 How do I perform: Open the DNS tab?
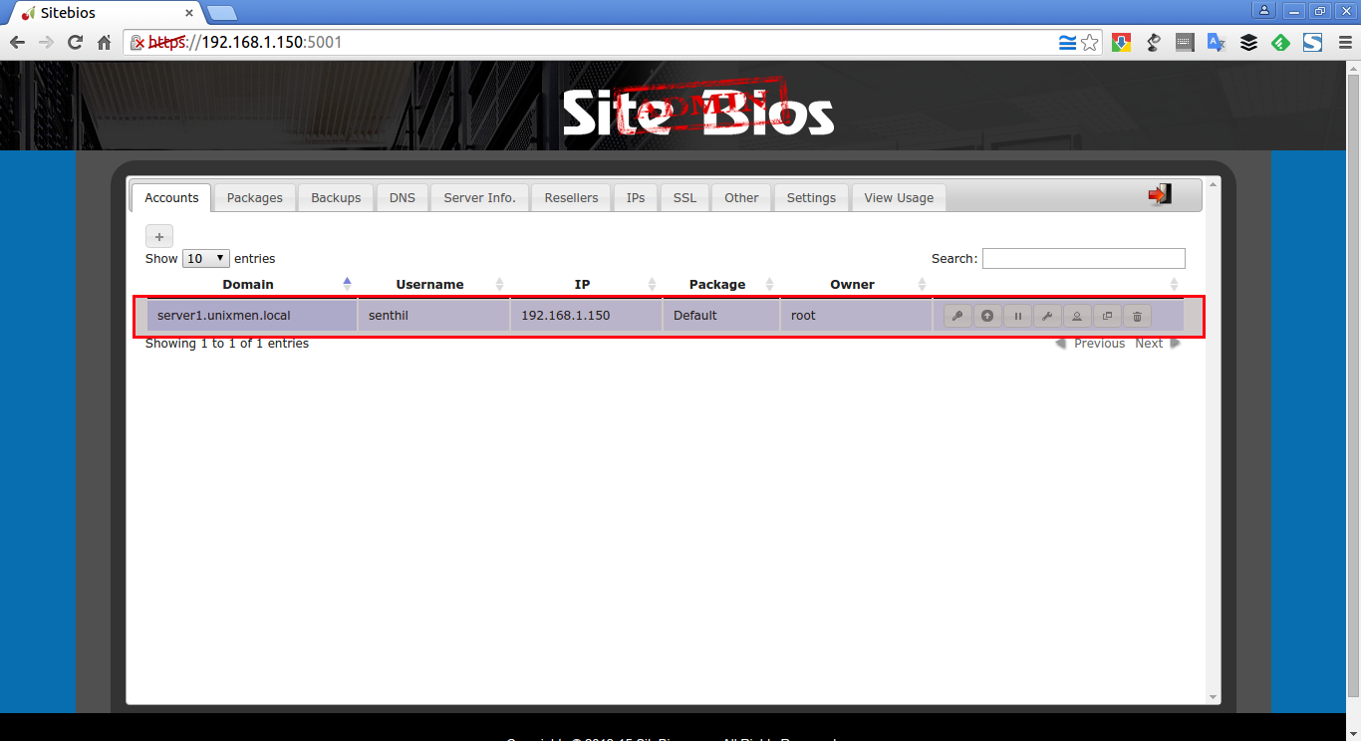(403, 197)
